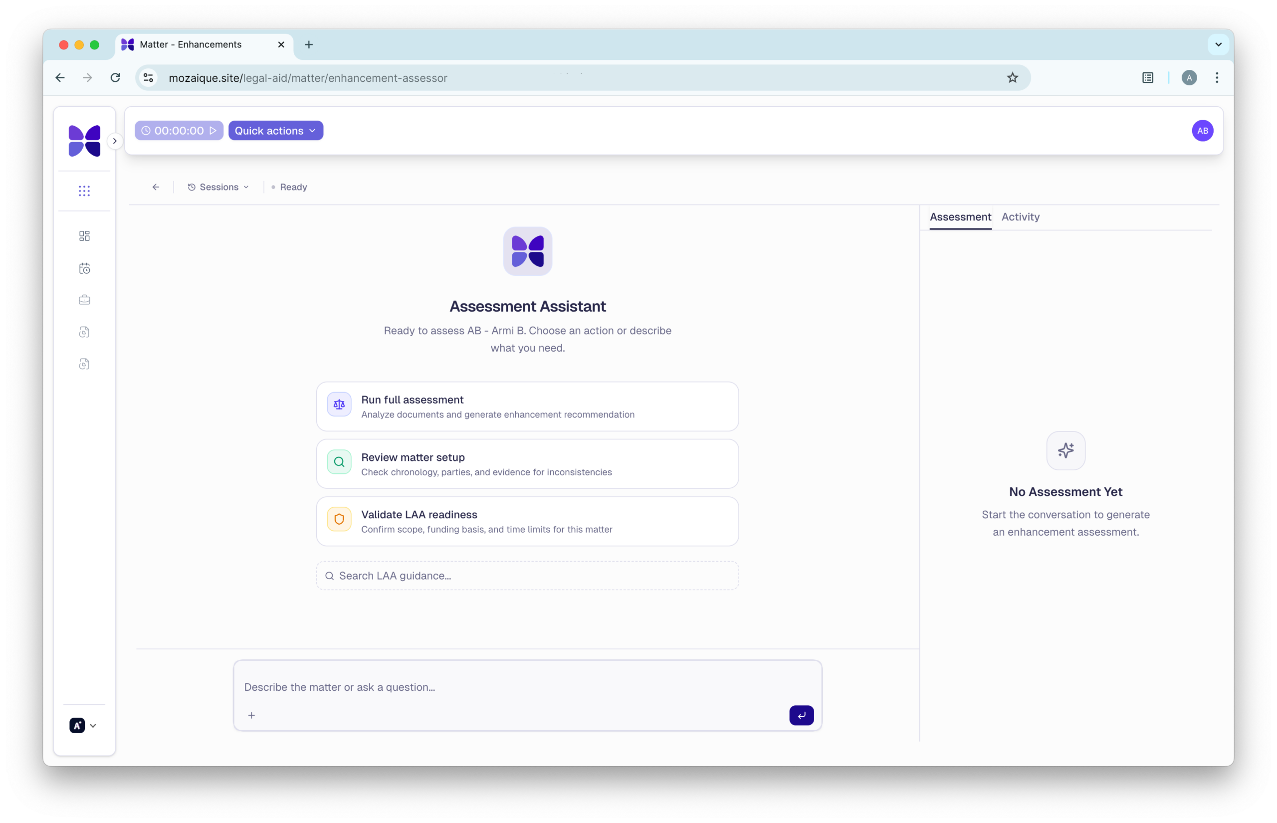
Task: Select the briefcase matters sidebar icon
Action: coord(84,300)
